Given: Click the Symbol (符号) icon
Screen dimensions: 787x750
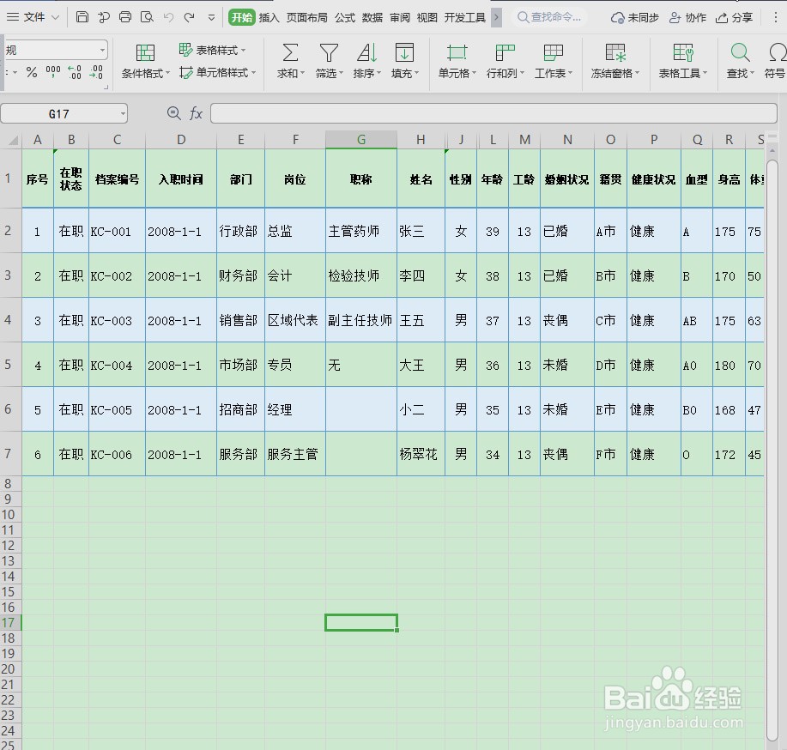Looking at the screenshot, I should pos(777,52).
